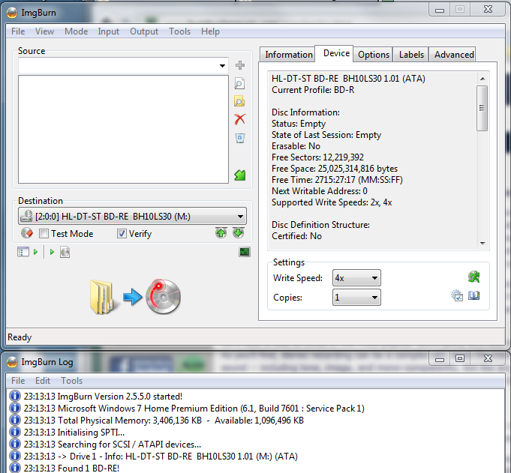Click the browse for a file icon

239,84
